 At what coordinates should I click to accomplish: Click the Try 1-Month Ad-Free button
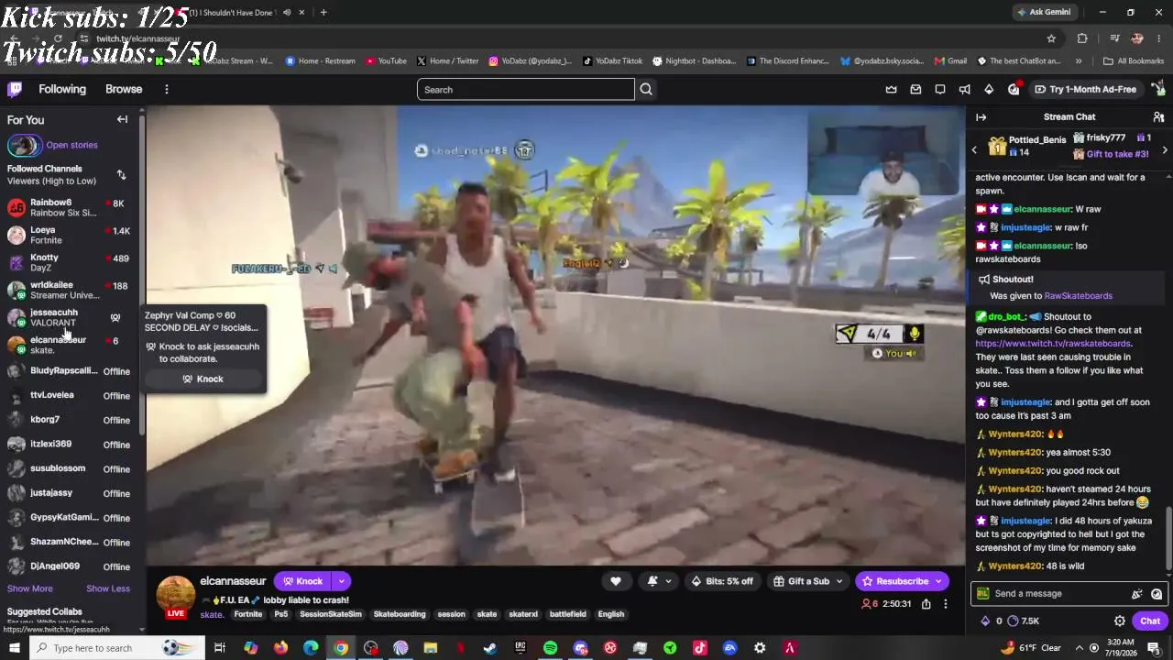1086,89
